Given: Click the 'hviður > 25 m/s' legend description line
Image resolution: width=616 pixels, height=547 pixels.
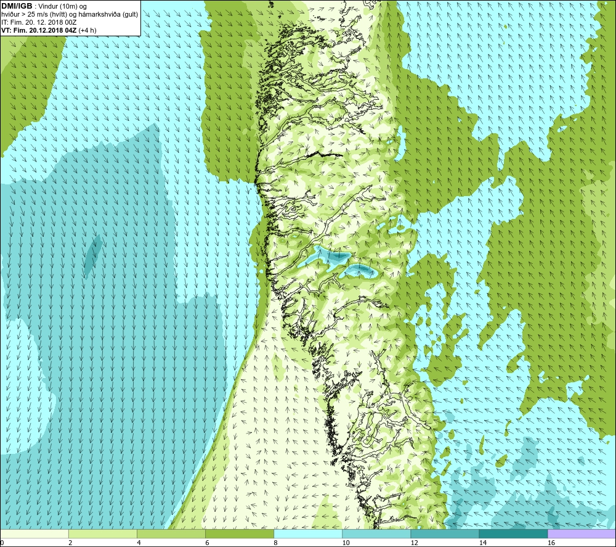Looking at the screenshot, I should pos(70,15).
